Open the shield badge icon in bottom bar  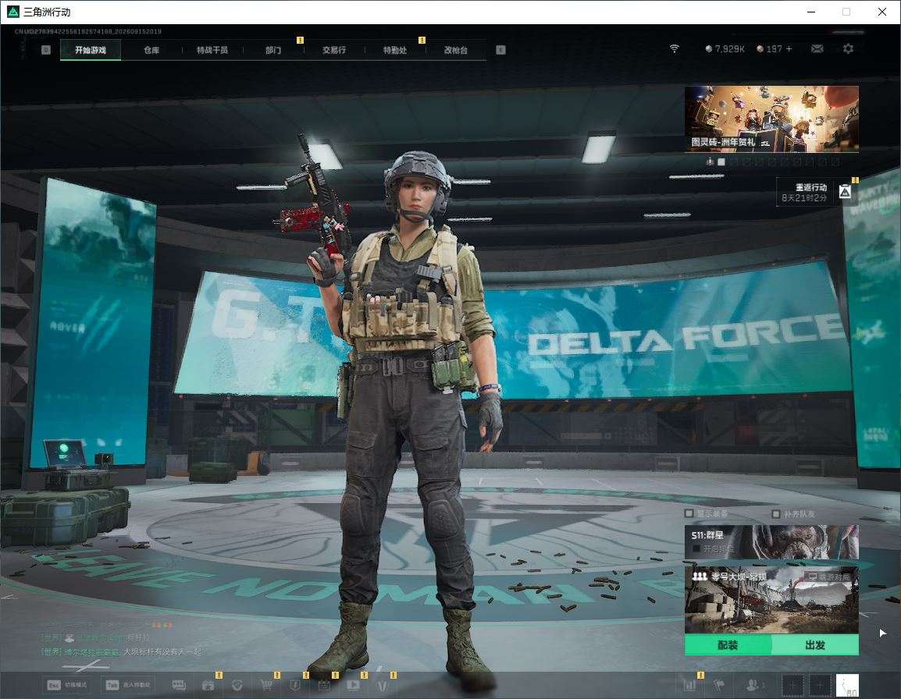click(295, 685)
